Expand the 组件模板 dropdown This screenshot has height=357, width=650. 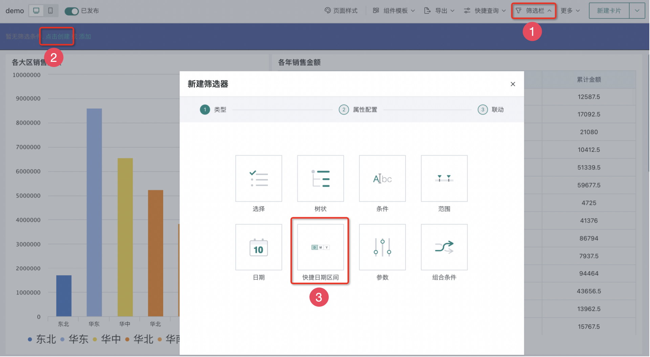pyautogui.click(x=394, y=11)
